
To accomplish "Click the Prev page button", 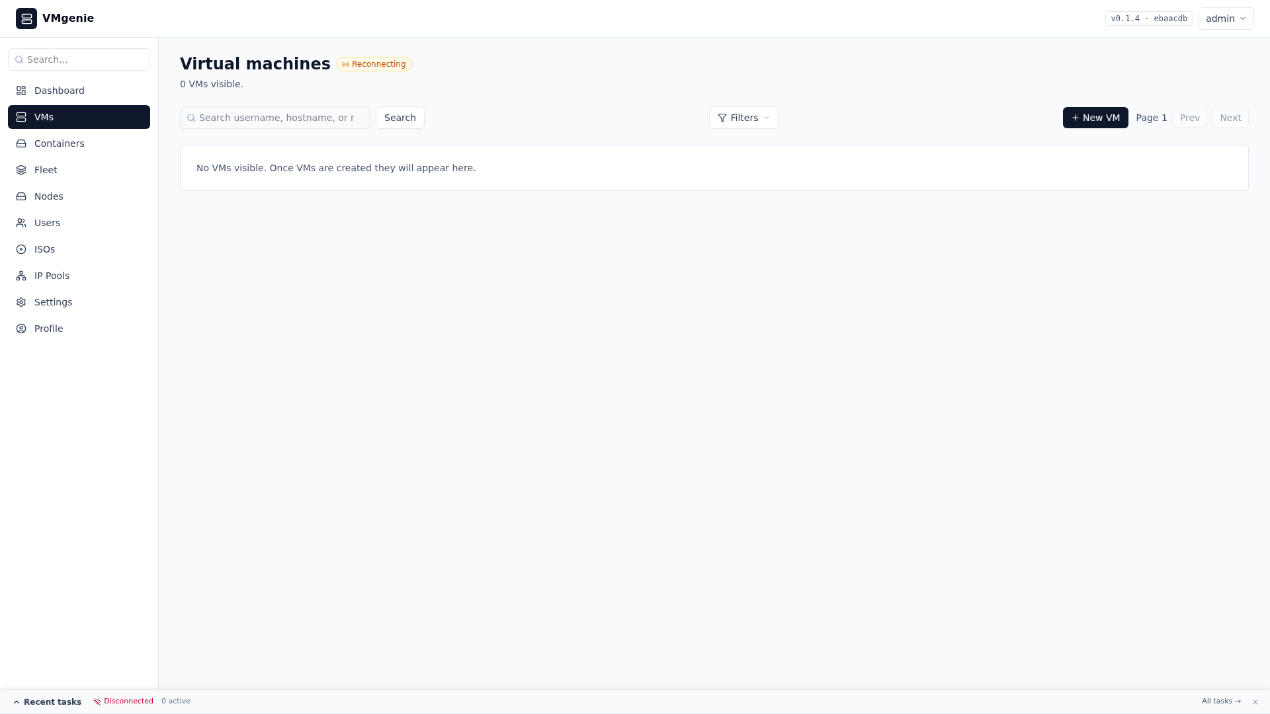I will click(x=1189, y=118).
